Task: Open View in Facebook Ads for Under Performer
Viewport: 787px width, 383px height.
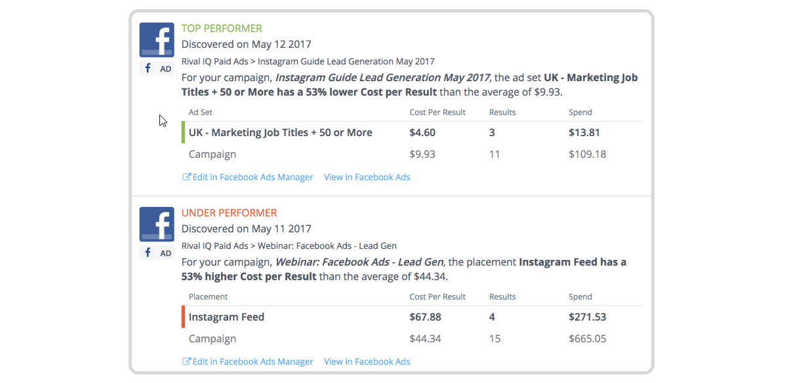Action: coord(367,361)
